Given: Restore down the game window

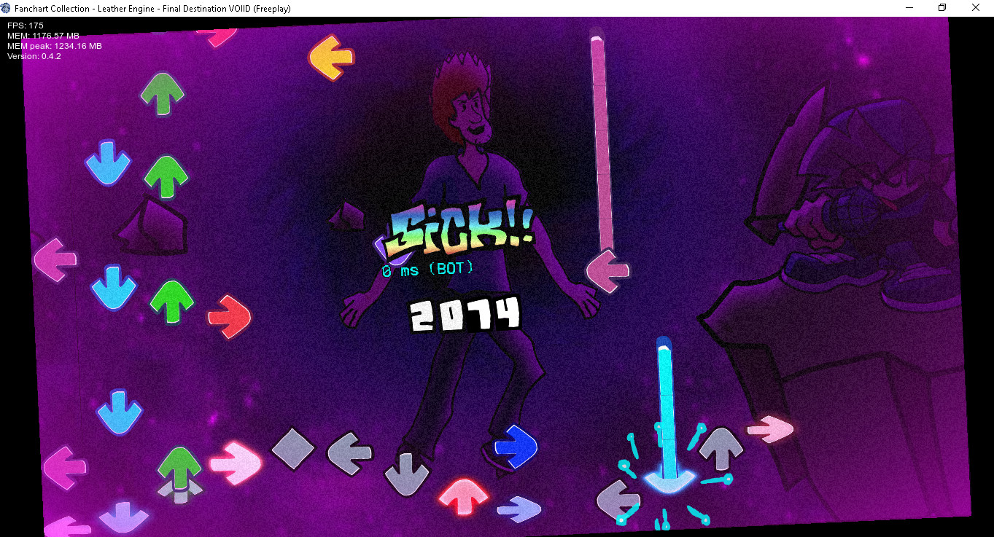Looking at the screenshot, I should 941,8.
